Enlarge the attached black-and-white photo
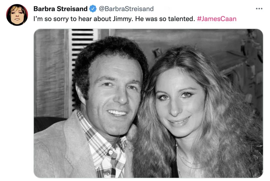This screenshot has width=270, height=181. [148, 103]
